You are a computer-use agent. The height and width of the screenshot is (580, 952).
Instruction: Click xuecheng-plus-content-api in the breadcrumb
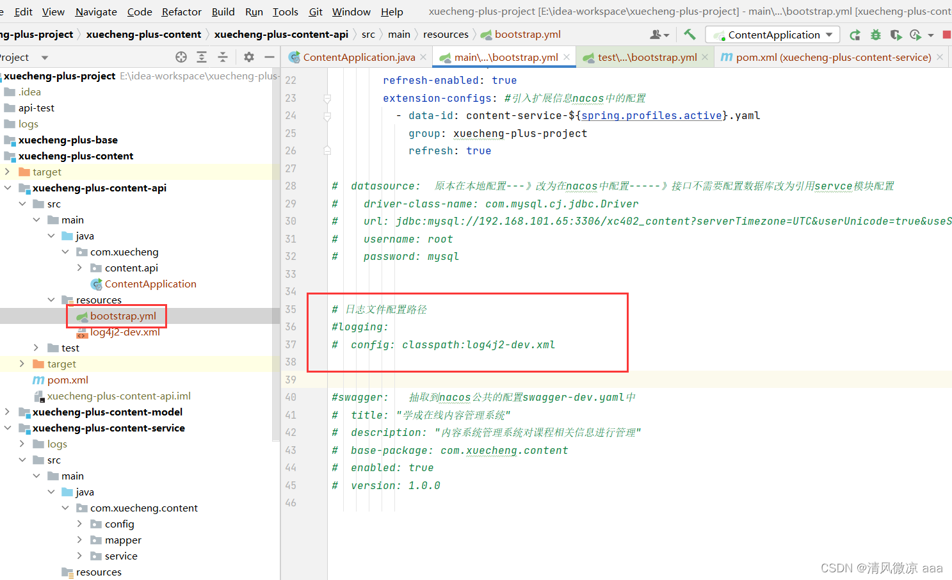tap(281, 35)
